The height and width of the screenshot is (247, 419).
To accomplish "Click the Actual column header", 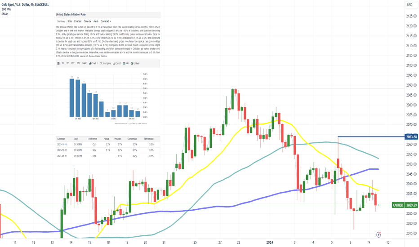I will [107, 139].
